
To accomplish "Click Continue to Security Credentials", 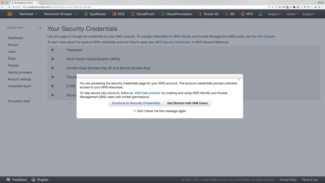I will pos(136,103).
